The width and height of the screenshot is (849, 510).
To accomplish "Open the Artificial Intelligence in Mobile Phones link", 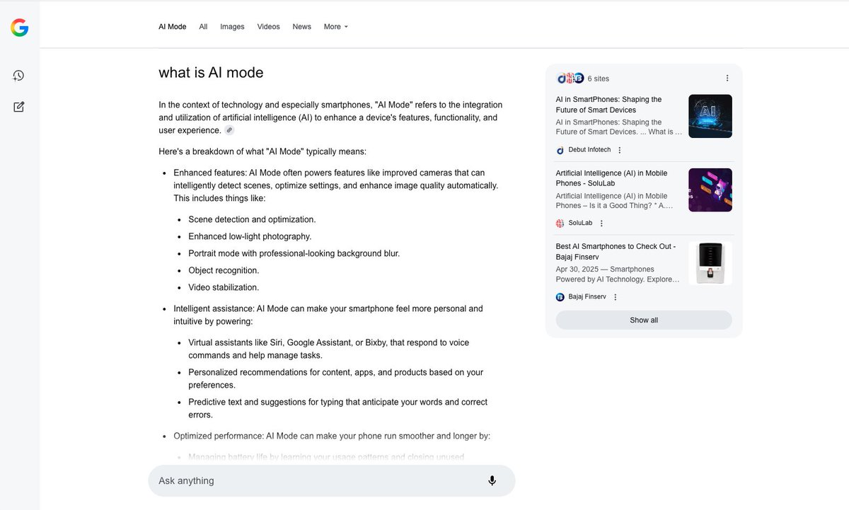I will pos(612,178).
